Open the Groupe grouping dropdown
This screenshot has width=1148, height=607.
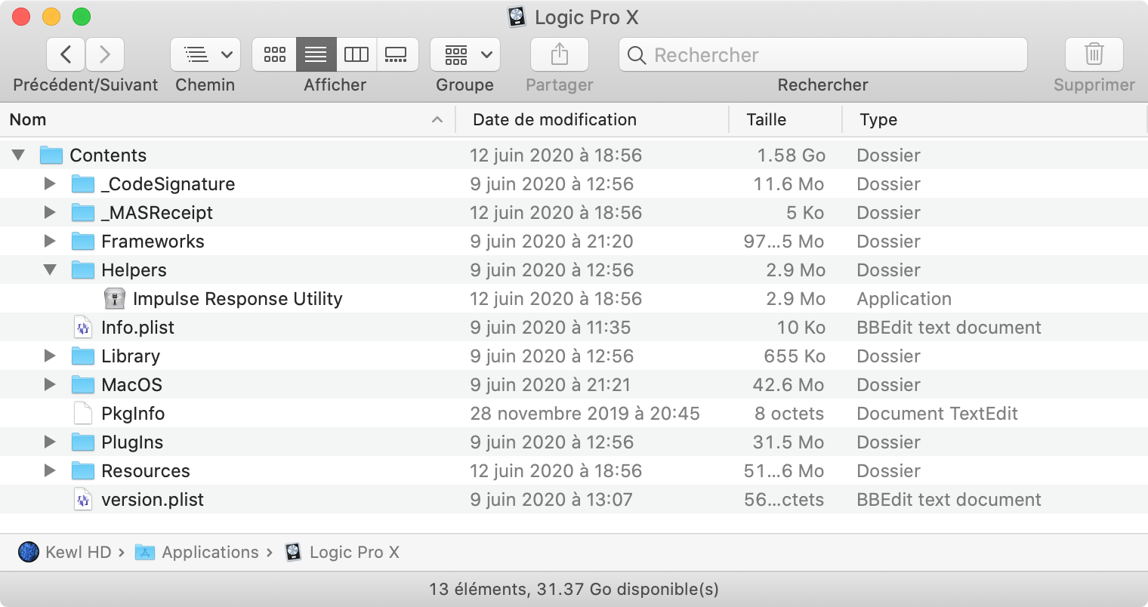pyautogui.click(x=465, y=54)
